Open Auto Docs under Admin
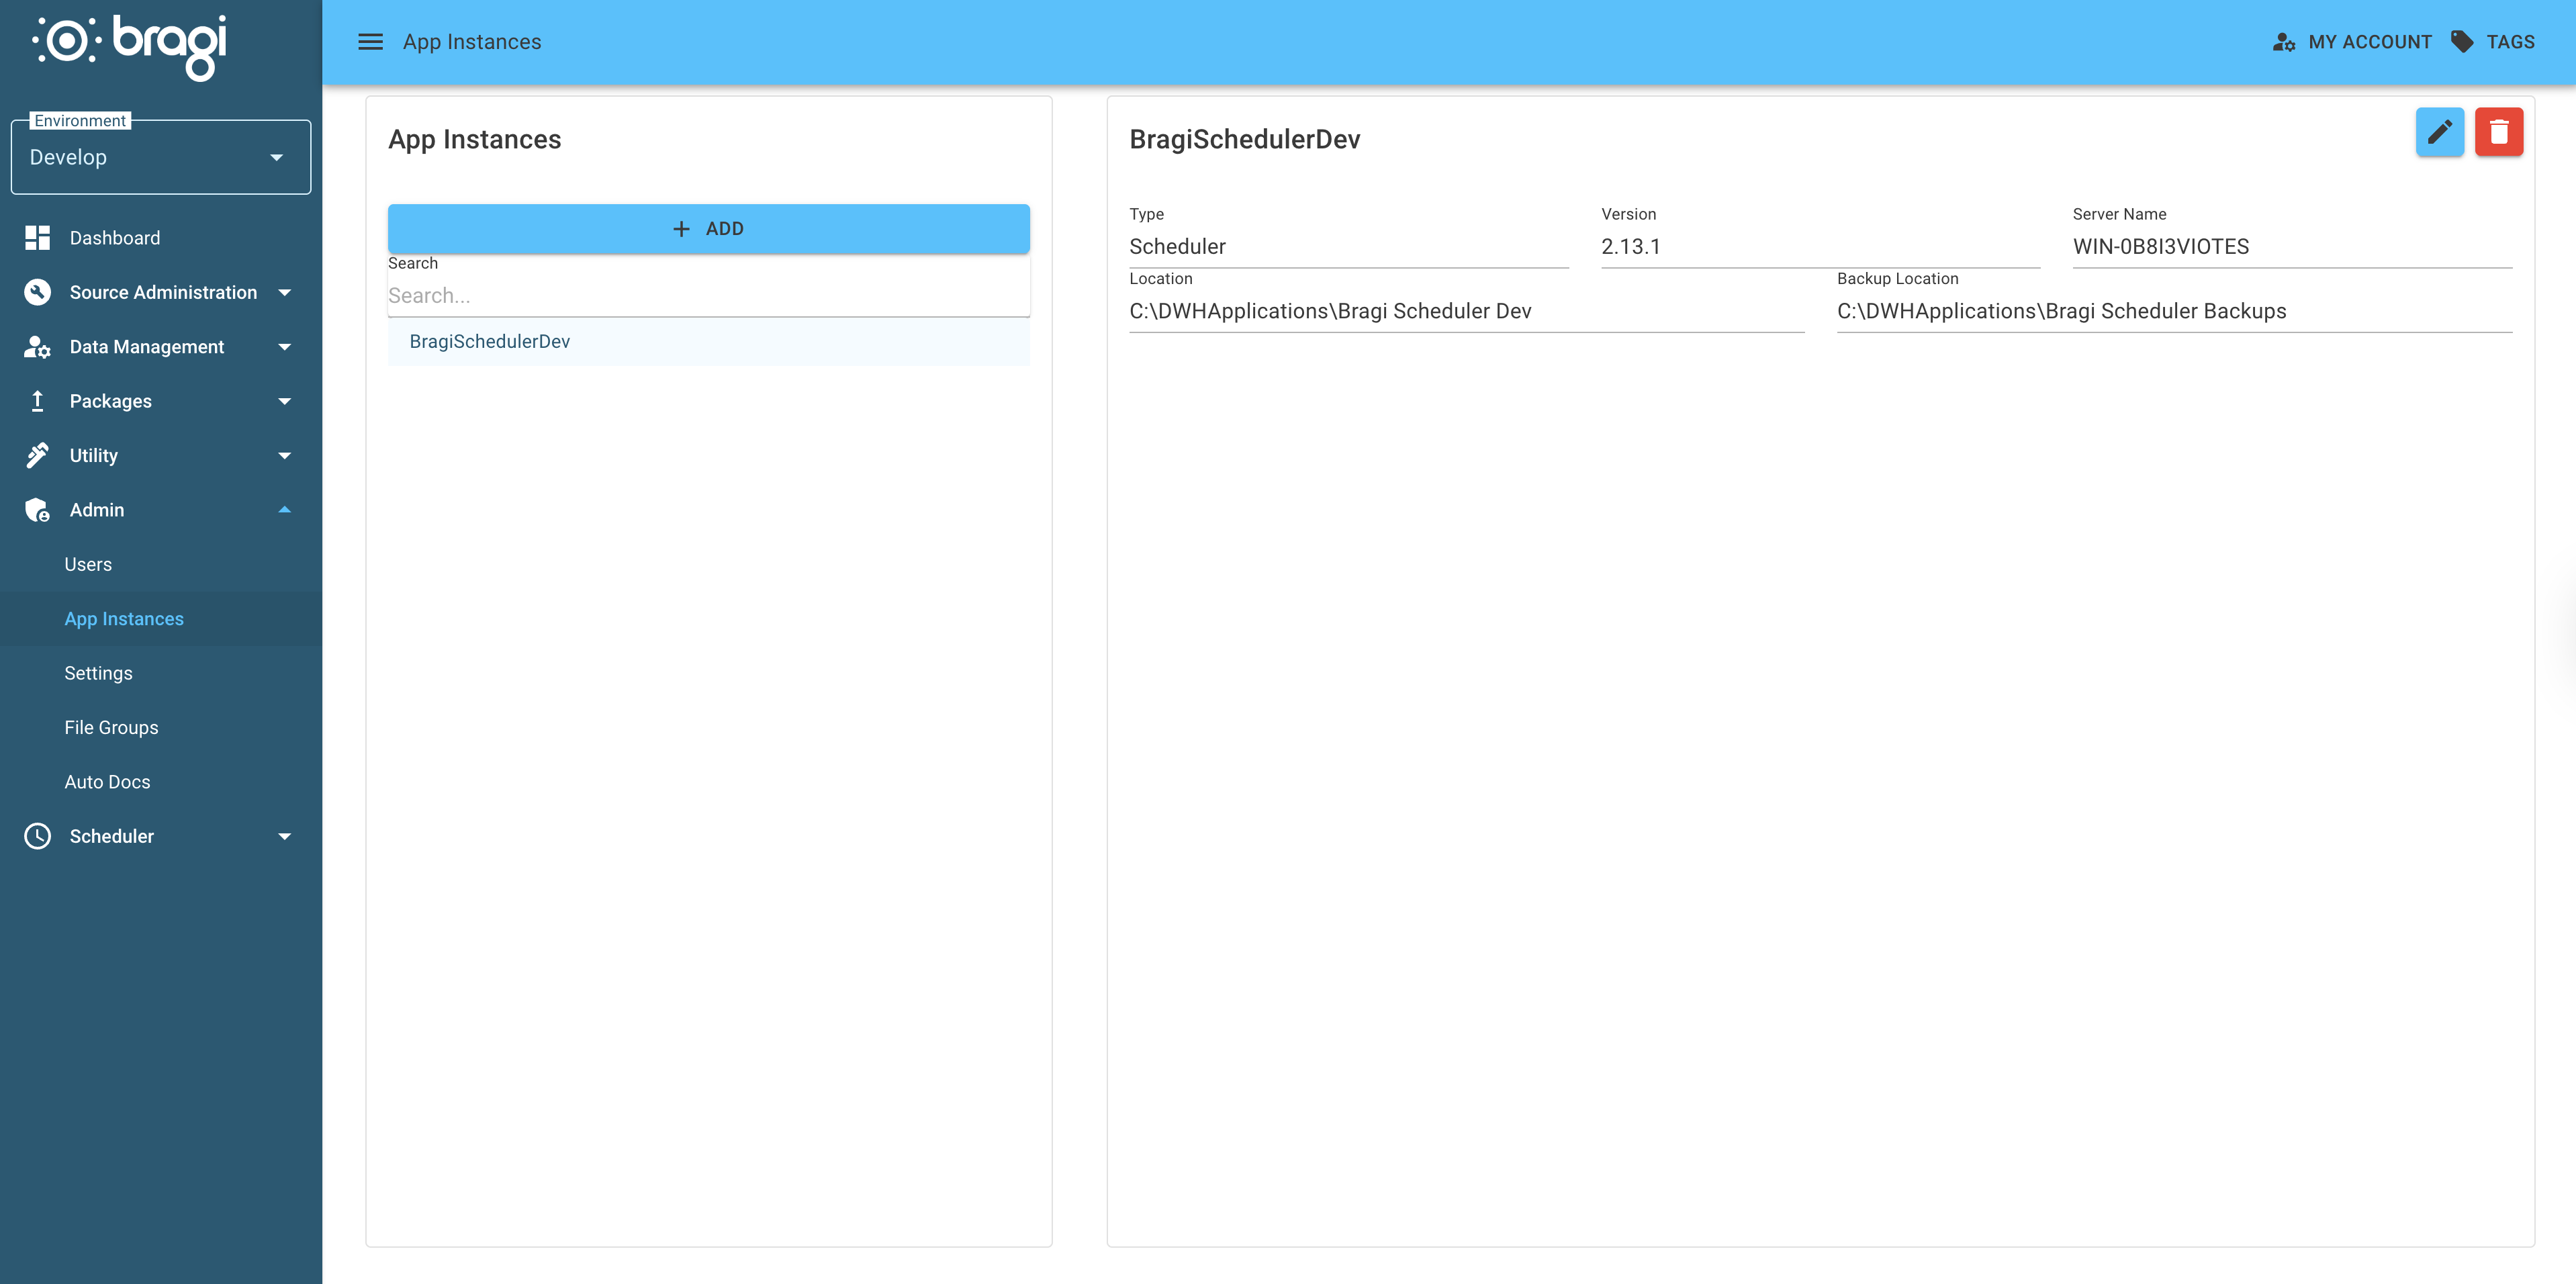 click(161, 782)
